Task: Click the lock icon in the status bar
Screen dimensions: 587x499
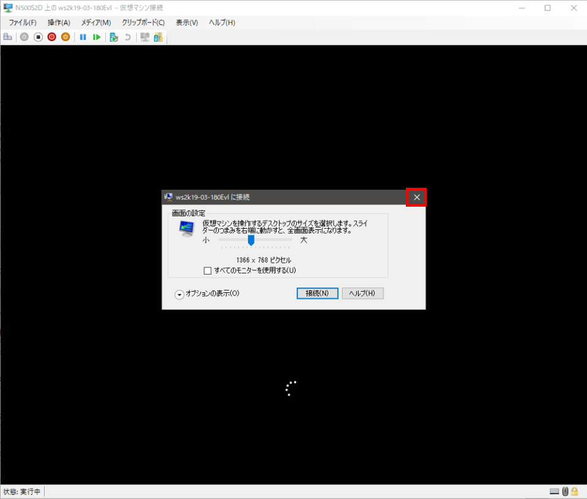Action: [x=574, y=491]
